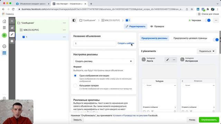This screenshot has width=221, height=124.
Task: Click Создать шаблон link
Action: pos(126,43)
